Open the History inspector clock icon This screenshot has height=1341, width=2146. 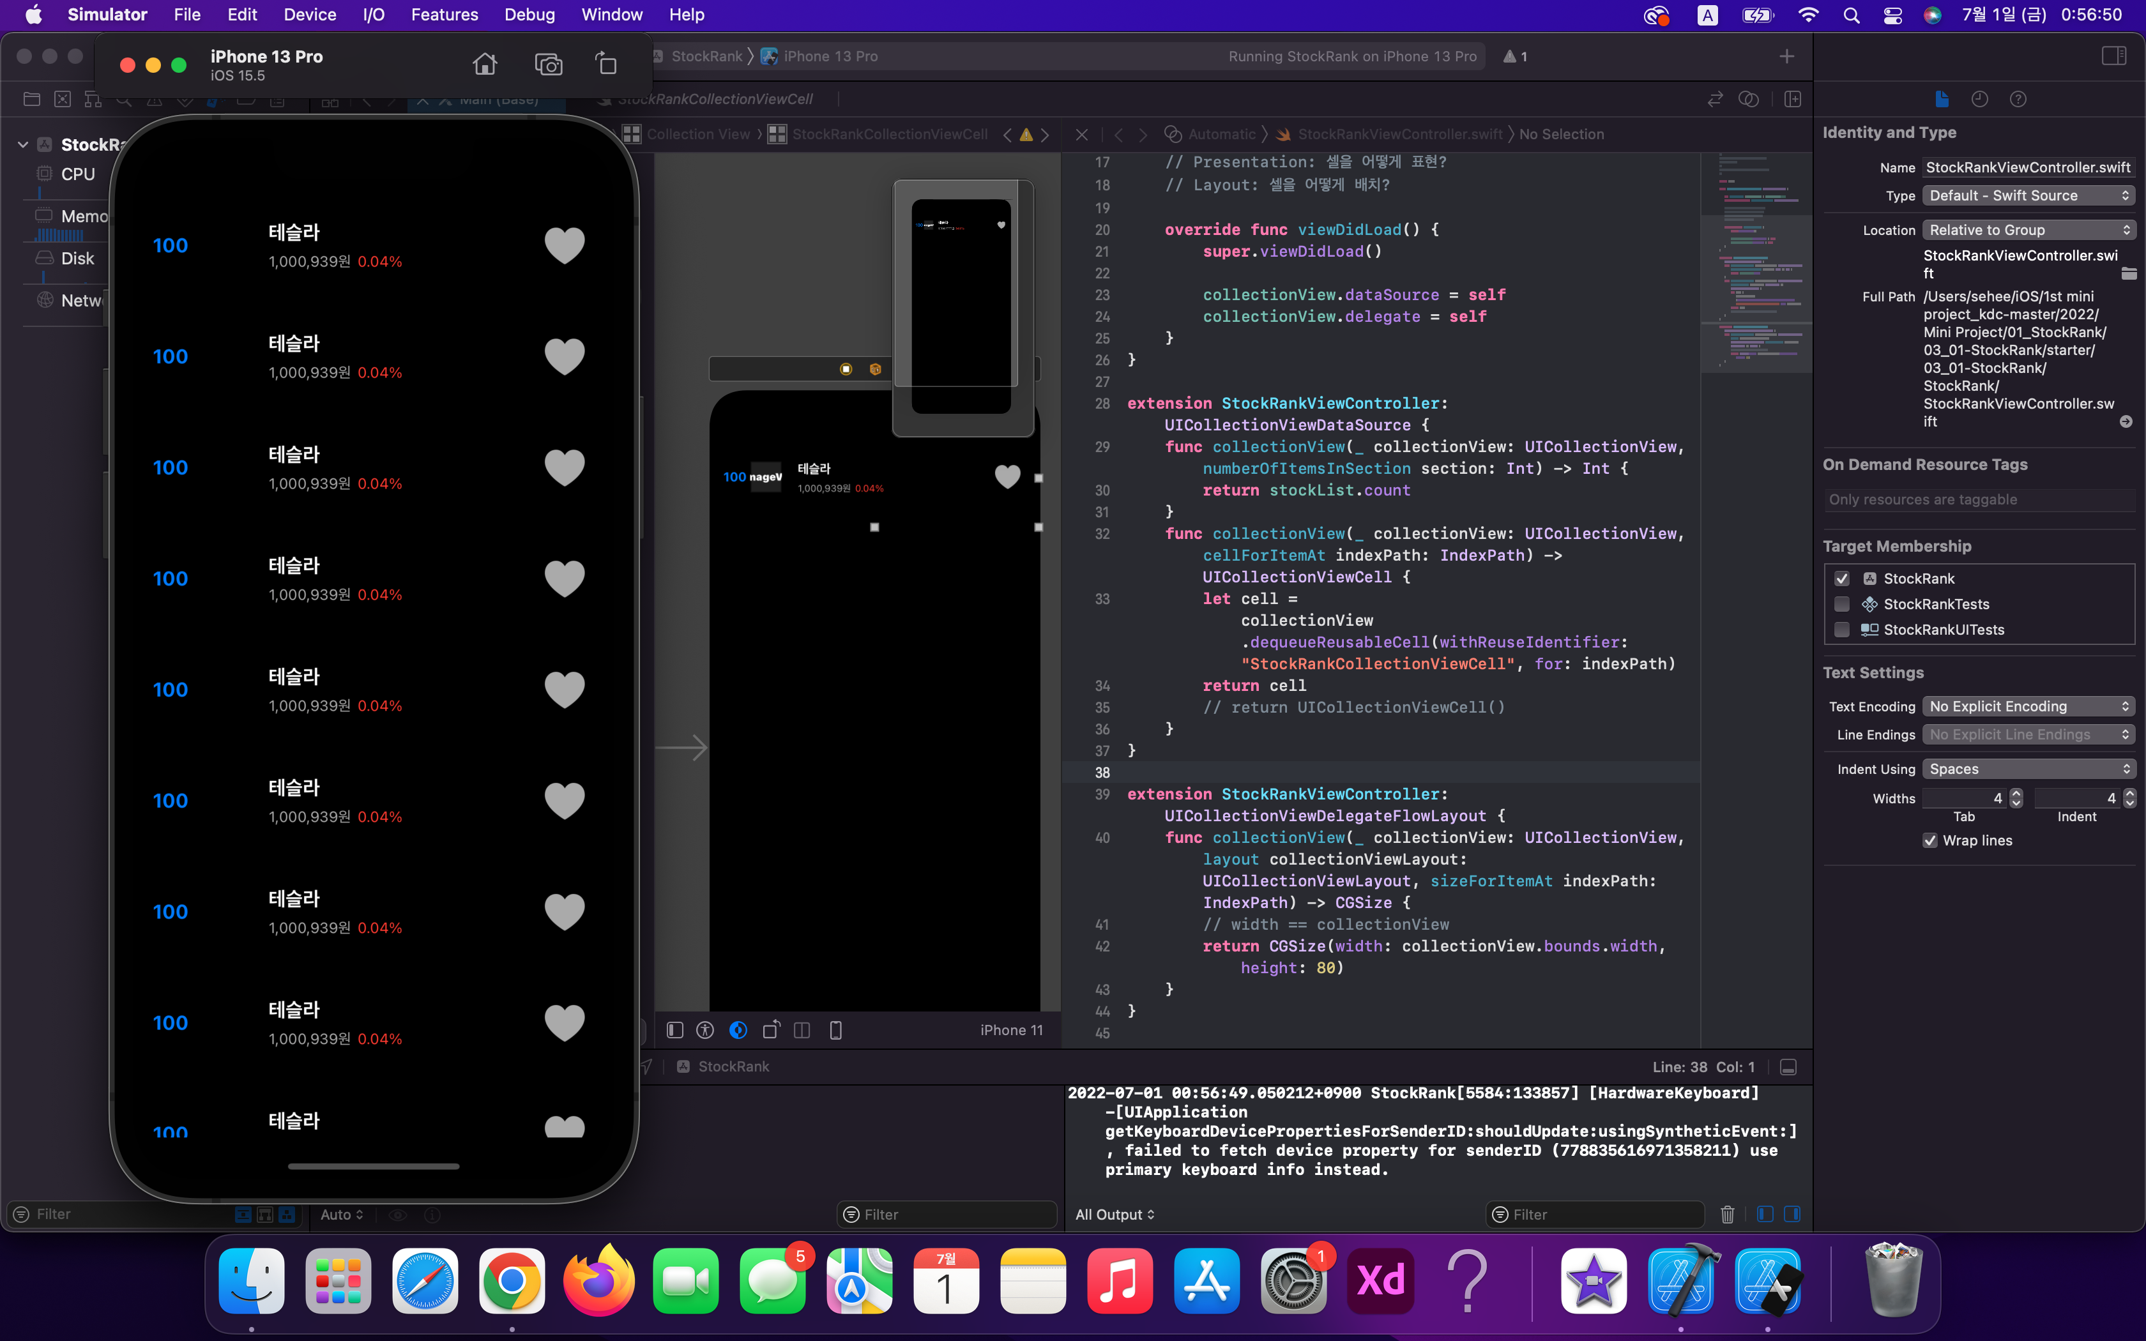[1979, 100]
